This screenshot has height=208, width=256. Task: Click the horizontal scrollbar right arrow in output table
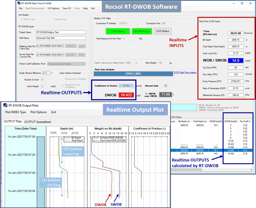pyautogui.click(x=251, y=170)
